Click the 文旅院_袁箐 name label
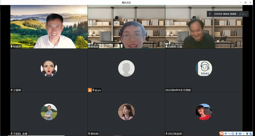Viewport: 255px width, 136px height. pos(20,134)
